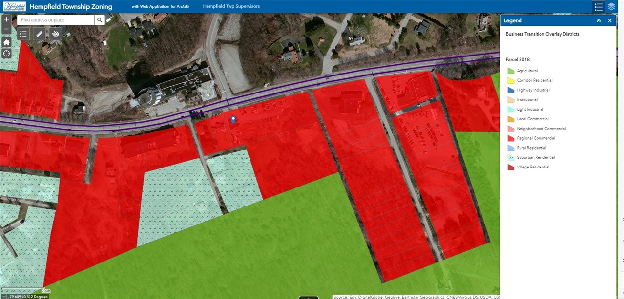Screen dimensions: 624x299
Task: Open the list widget below search
Action: click(23, 34)
